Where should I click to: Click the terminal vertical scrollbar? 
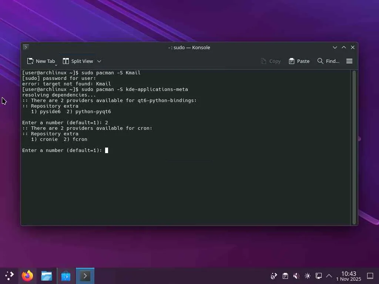354,147
